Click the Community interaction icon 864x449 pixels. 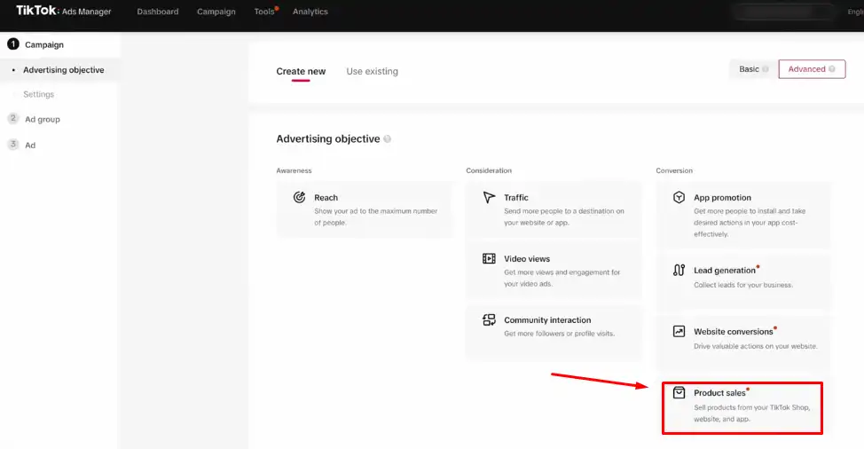click(489, 319)
